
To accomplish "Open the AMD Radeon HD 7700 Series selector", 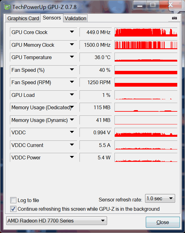I will 57,221.
